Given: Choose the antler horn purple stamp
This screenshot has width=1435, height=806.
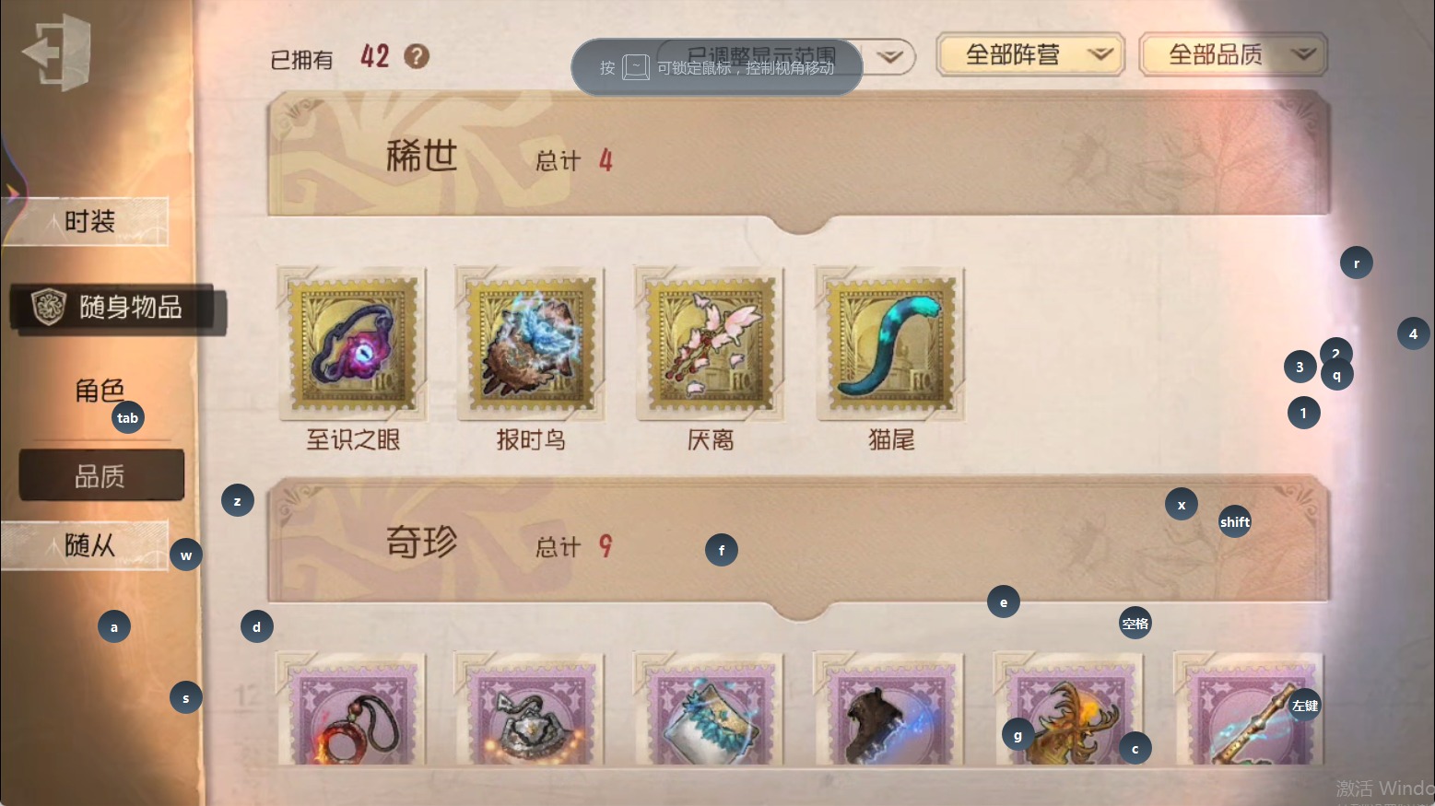Looking at the screenshot, I should (x=1068, y=709).
